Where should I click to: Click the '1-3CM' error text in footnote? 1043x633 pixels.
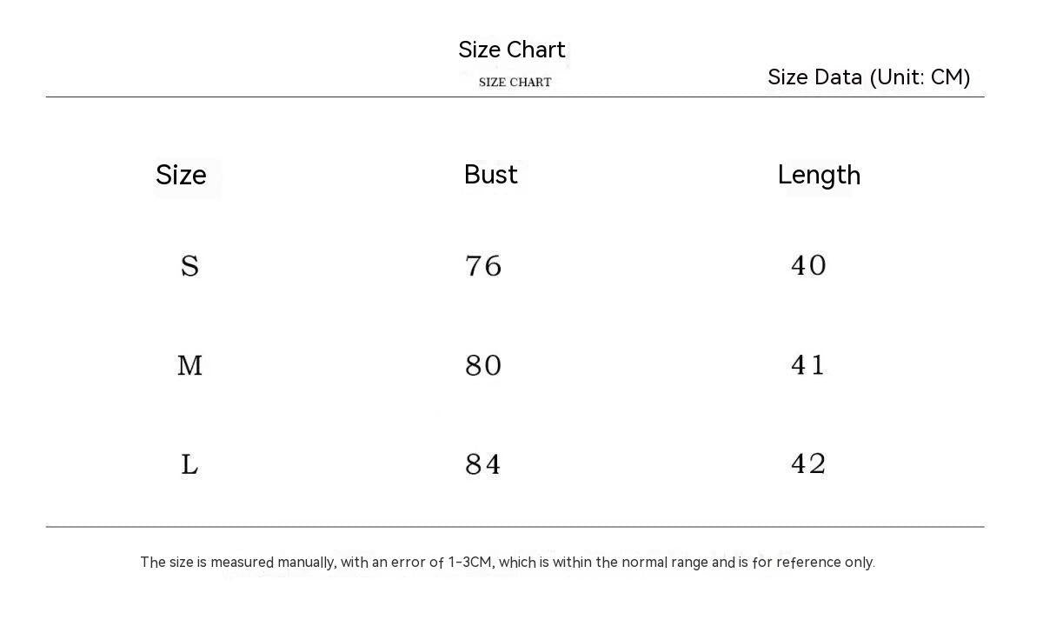pyautogui.click(x=471, y=563)
